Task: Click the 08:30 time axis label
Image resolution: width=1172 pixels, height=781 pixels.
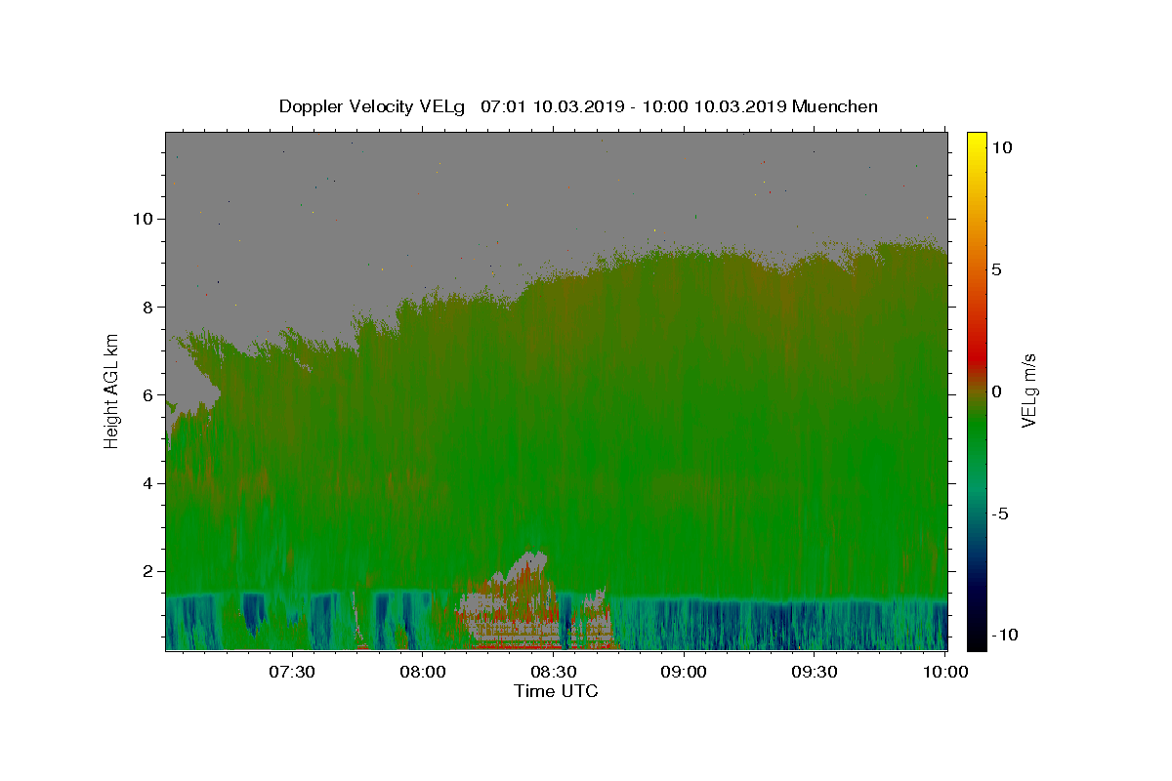Action: 554,672
